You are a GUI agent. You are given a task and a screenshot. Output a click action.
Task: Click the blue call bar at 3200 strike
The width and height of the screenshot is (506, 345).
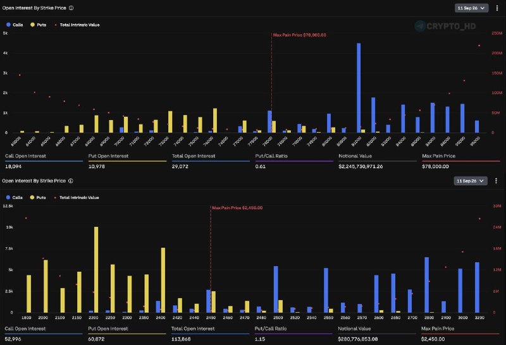[477, 287]
